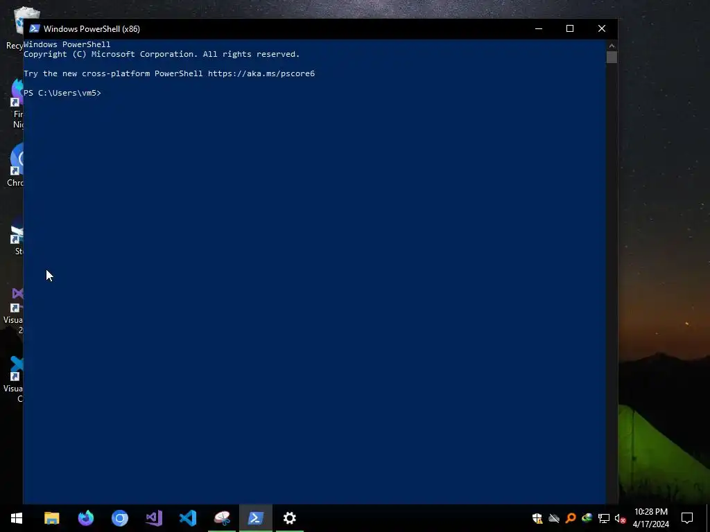Select the PowerShell taskbar button
This screenshot has width=710, height=532.
point(256,518)
